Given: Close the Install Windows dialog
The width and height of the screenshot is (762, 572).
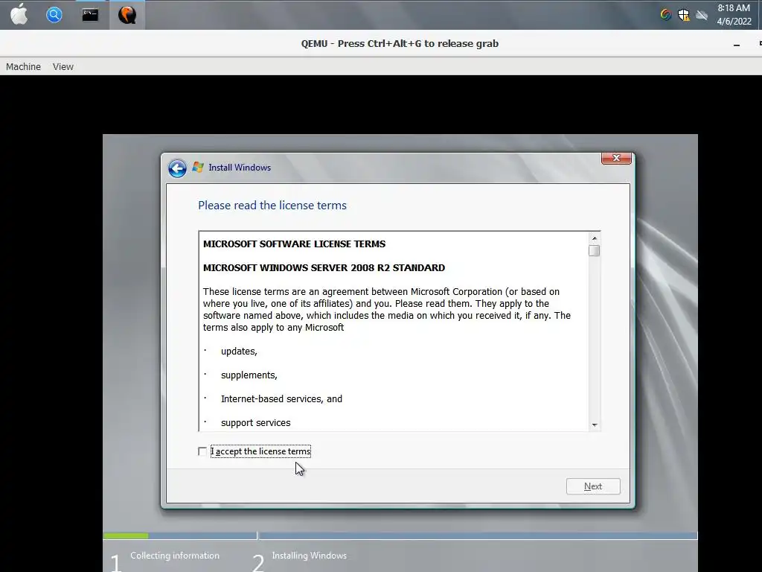Looking at the screenshot, I should coord(616,158).
